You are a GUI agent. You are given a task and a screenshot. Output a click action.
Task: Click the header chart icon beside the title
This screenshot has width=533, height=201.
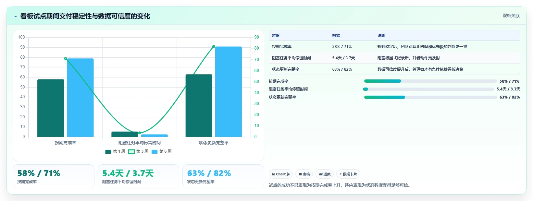pyautogui.click(x=15, y=16)
